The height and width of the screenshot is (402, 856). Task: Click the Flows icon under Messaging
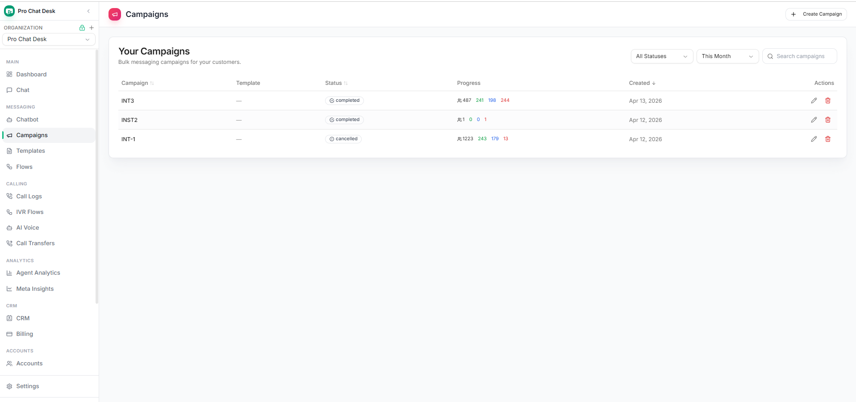(9, 167)
